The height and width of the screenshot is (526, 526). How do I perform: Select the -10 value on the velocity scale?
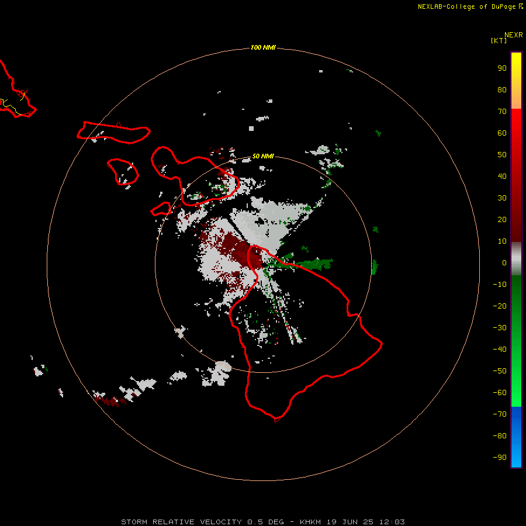(500, 285)
